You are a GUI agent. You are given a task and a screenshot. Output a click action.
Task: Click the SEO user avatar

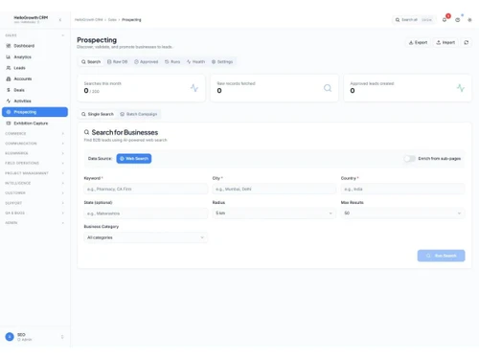tap(10, 337)
